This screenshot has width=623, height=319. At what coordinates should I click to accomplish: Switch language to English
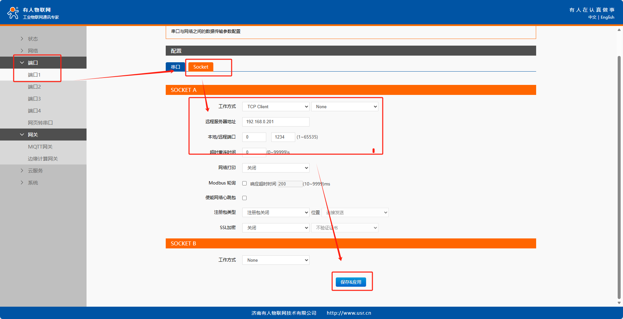tap(607, 17)
